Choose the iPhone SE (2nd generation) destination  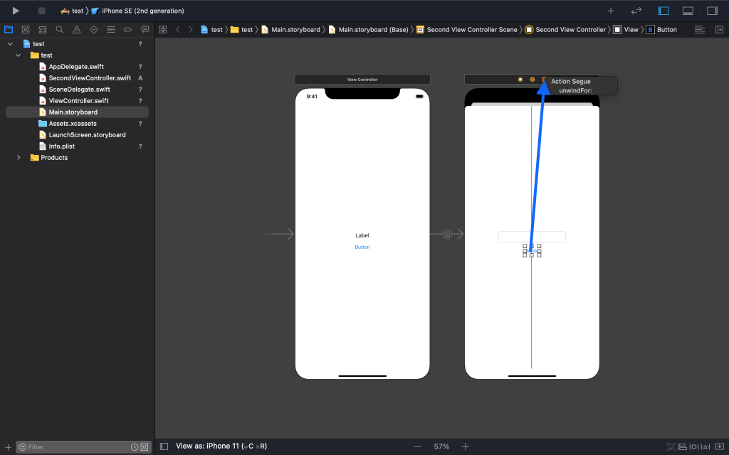pyautogui.click(x=137, y=11)
